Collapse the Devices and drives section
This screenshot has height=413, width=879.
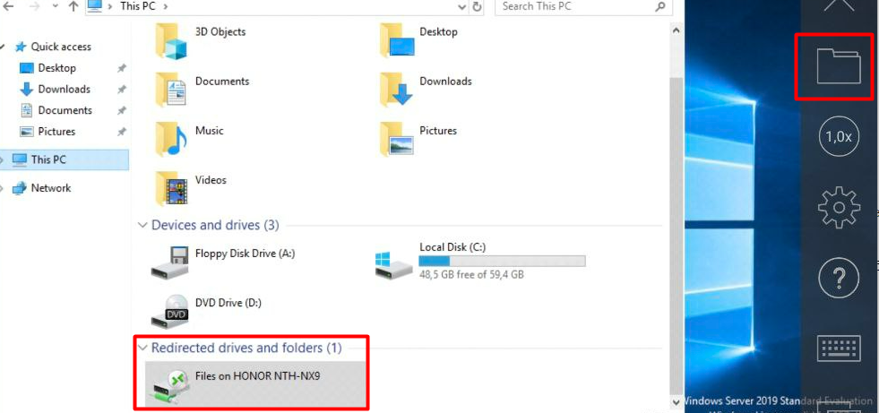pyautogui.click(x=142, y=225)
